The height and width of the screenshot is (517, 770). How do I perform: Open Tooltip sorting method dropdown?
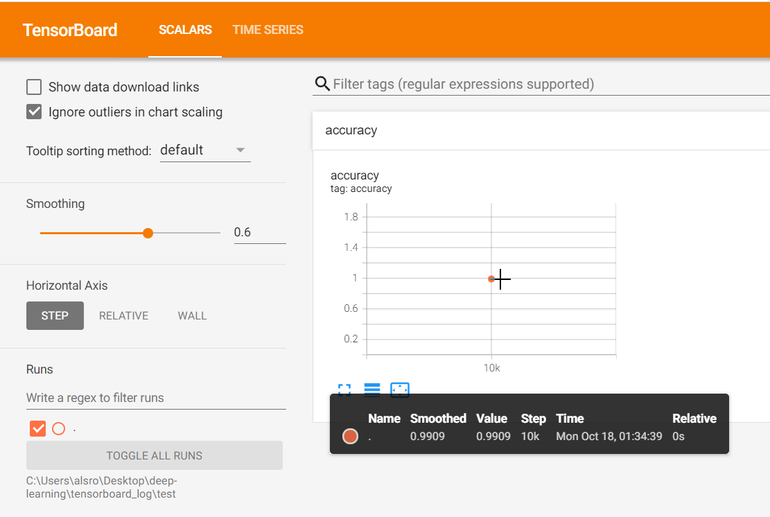pyautogui.click(x=205, y=150)
